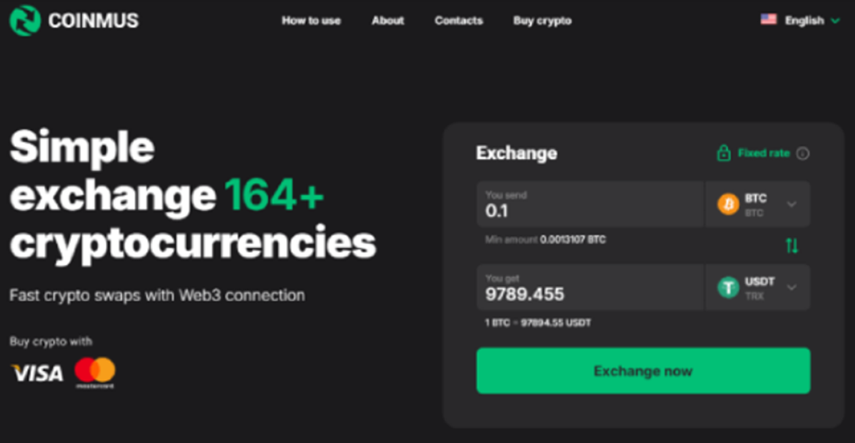Click the Coinmus logo icon
This screenshot has height=443, width=855.
(25, 20)
